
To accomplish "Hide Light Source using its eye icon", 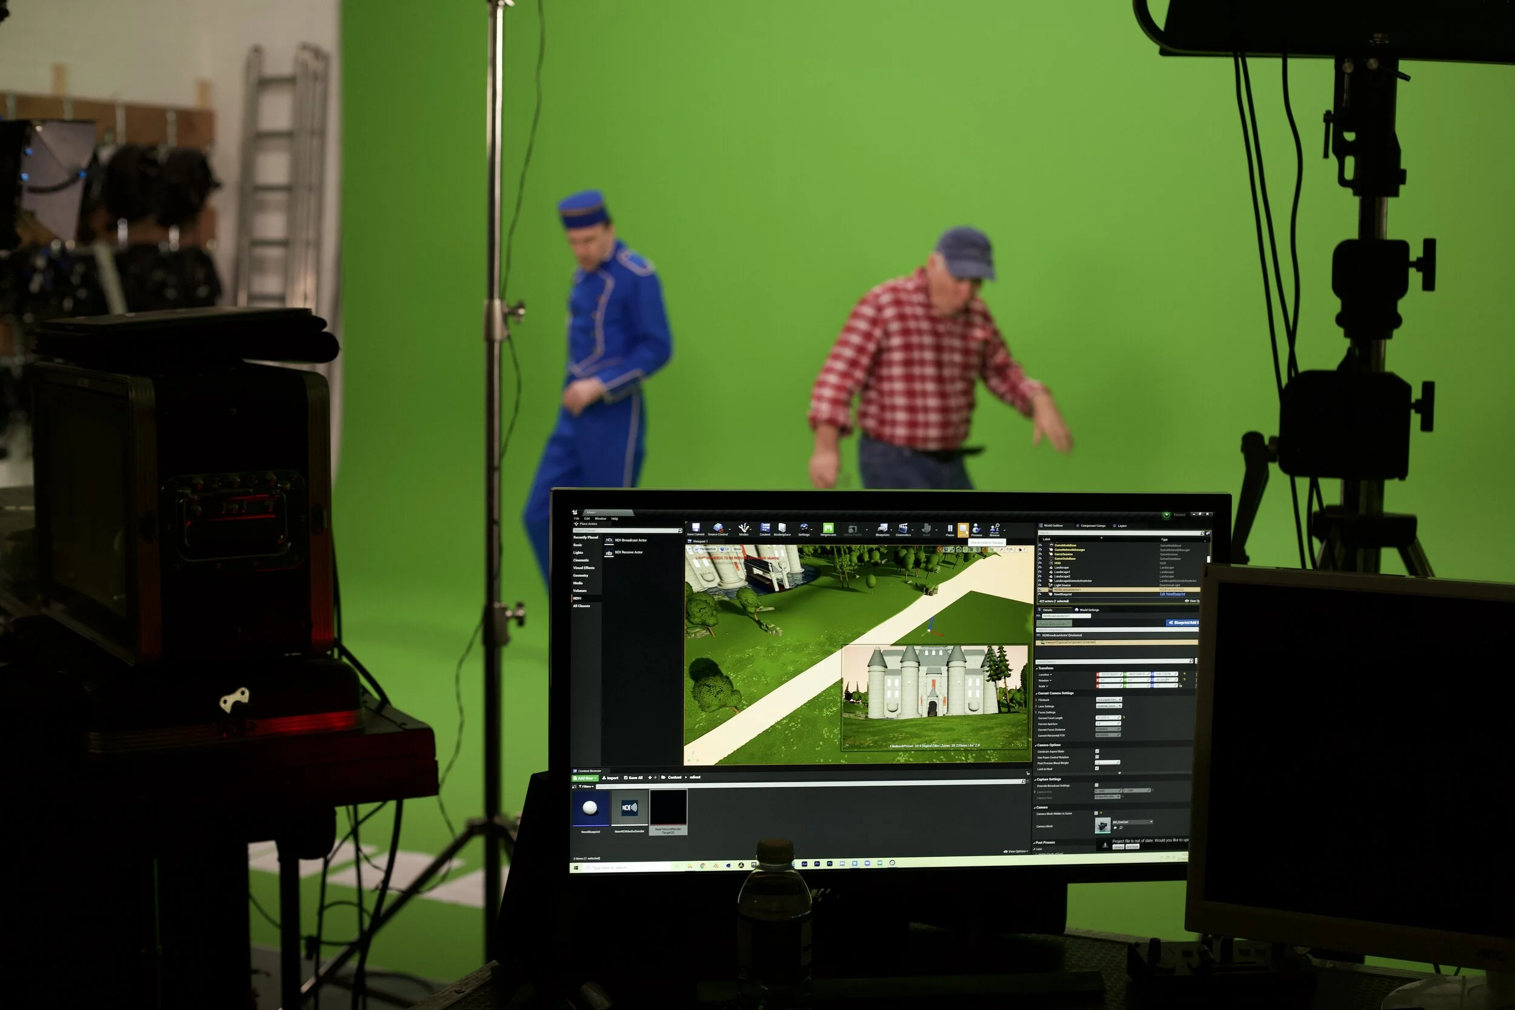I will (x=1040, y=585).
